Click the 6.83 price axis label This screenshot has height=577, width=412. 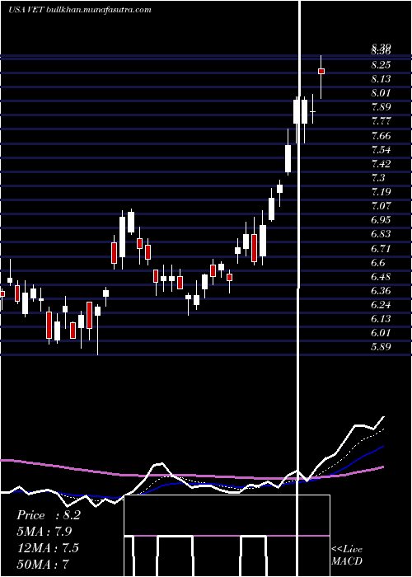pos(381,234)
